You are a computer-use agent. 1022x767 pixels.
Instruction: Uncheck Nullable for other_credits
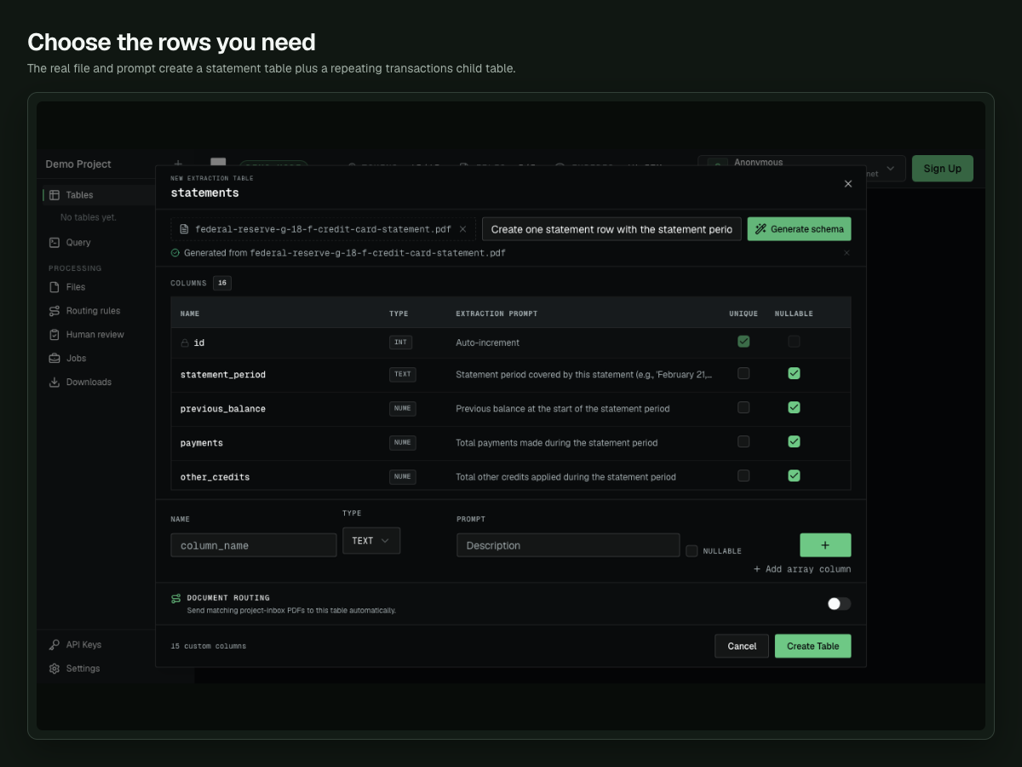pyautogui.click(x=794, y=476)
